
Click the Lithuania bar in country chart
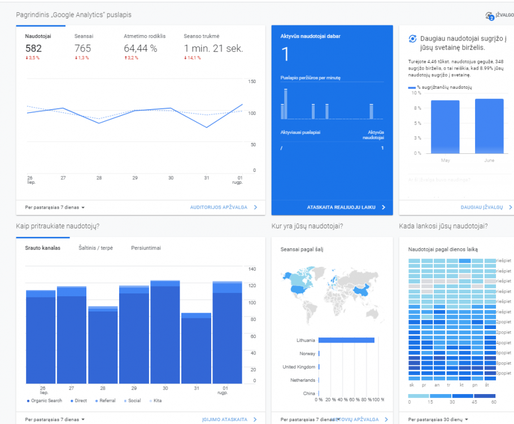pyautogui.click(x=346, y=340)
